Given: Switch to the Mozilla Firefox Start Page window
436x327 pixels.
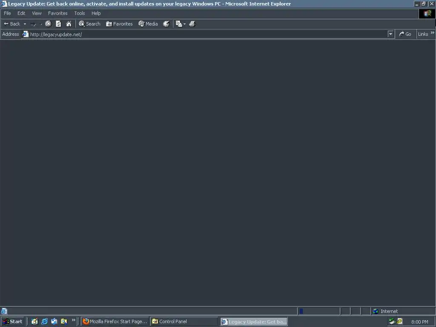Looking at the screenshot, I should point(115,322).
